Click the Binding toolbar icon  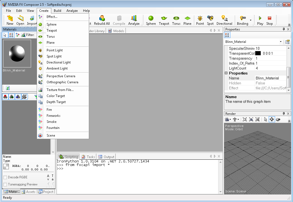click(243, 20)
